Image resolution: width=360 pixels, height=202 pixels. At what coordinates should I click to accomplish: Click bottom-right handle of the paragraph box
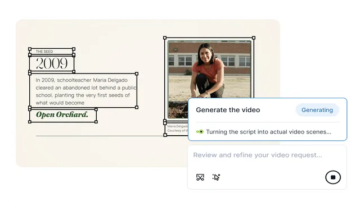pyautogui.click(x=137, y=107)
